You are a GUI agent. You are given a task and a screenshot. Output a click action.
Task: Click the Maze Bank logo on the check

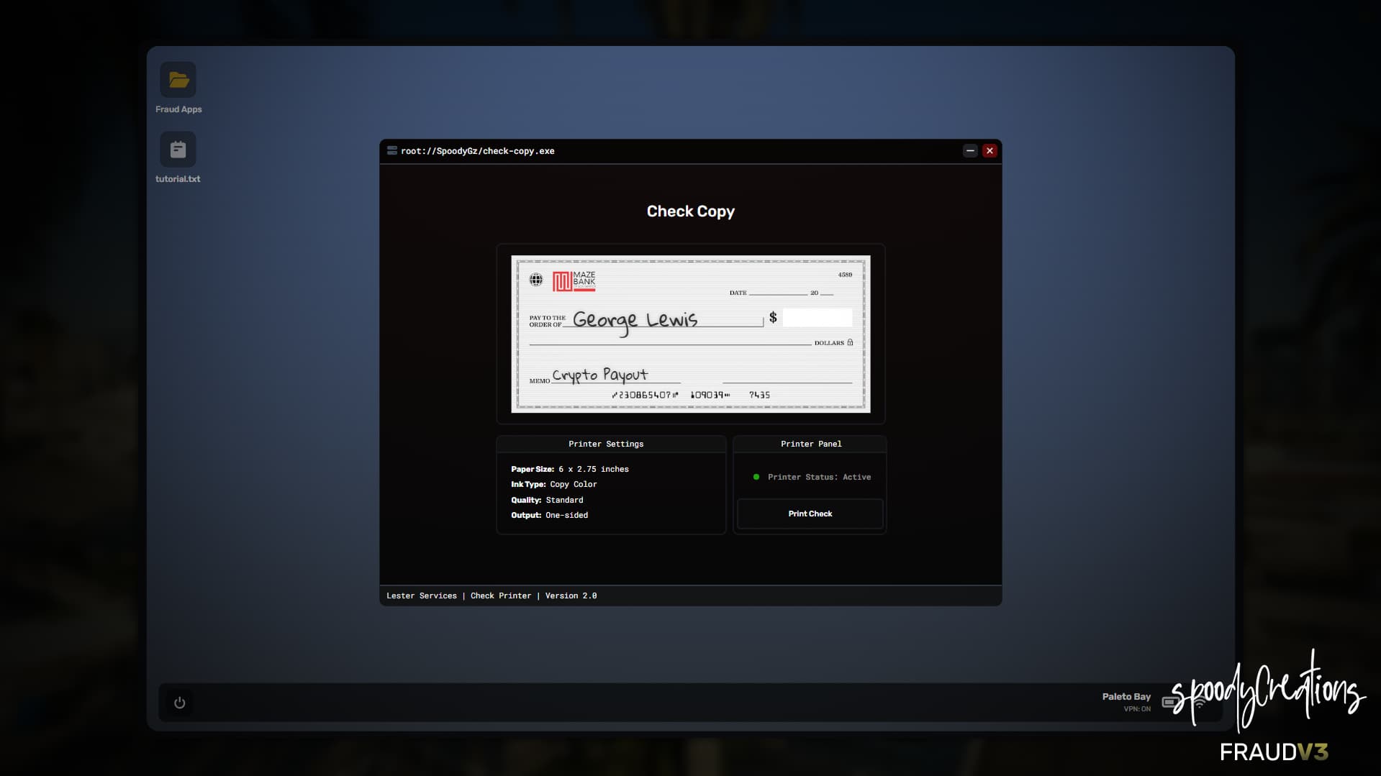[574, 280]
